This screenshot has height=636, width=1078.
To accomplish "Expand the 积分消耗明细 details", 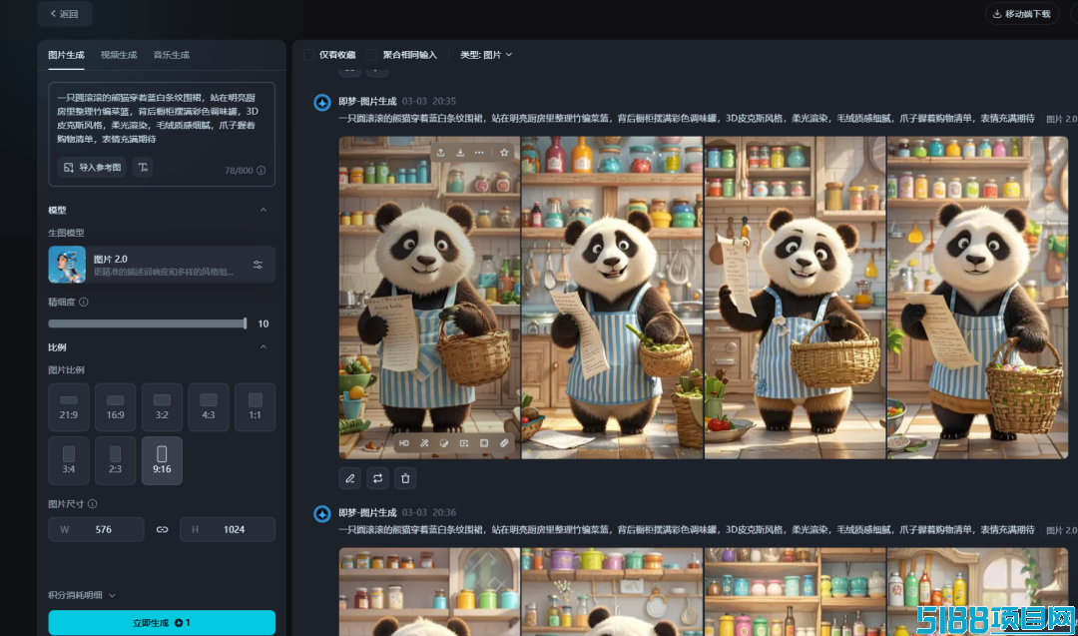I will tap(82, 595).
